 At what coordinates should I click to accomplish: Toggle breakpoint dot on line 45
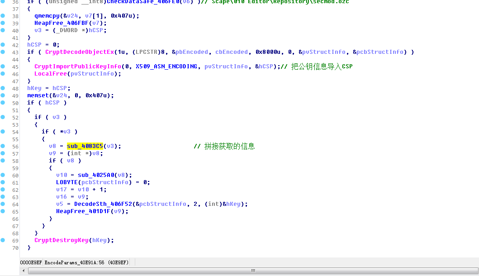point(3,67)
